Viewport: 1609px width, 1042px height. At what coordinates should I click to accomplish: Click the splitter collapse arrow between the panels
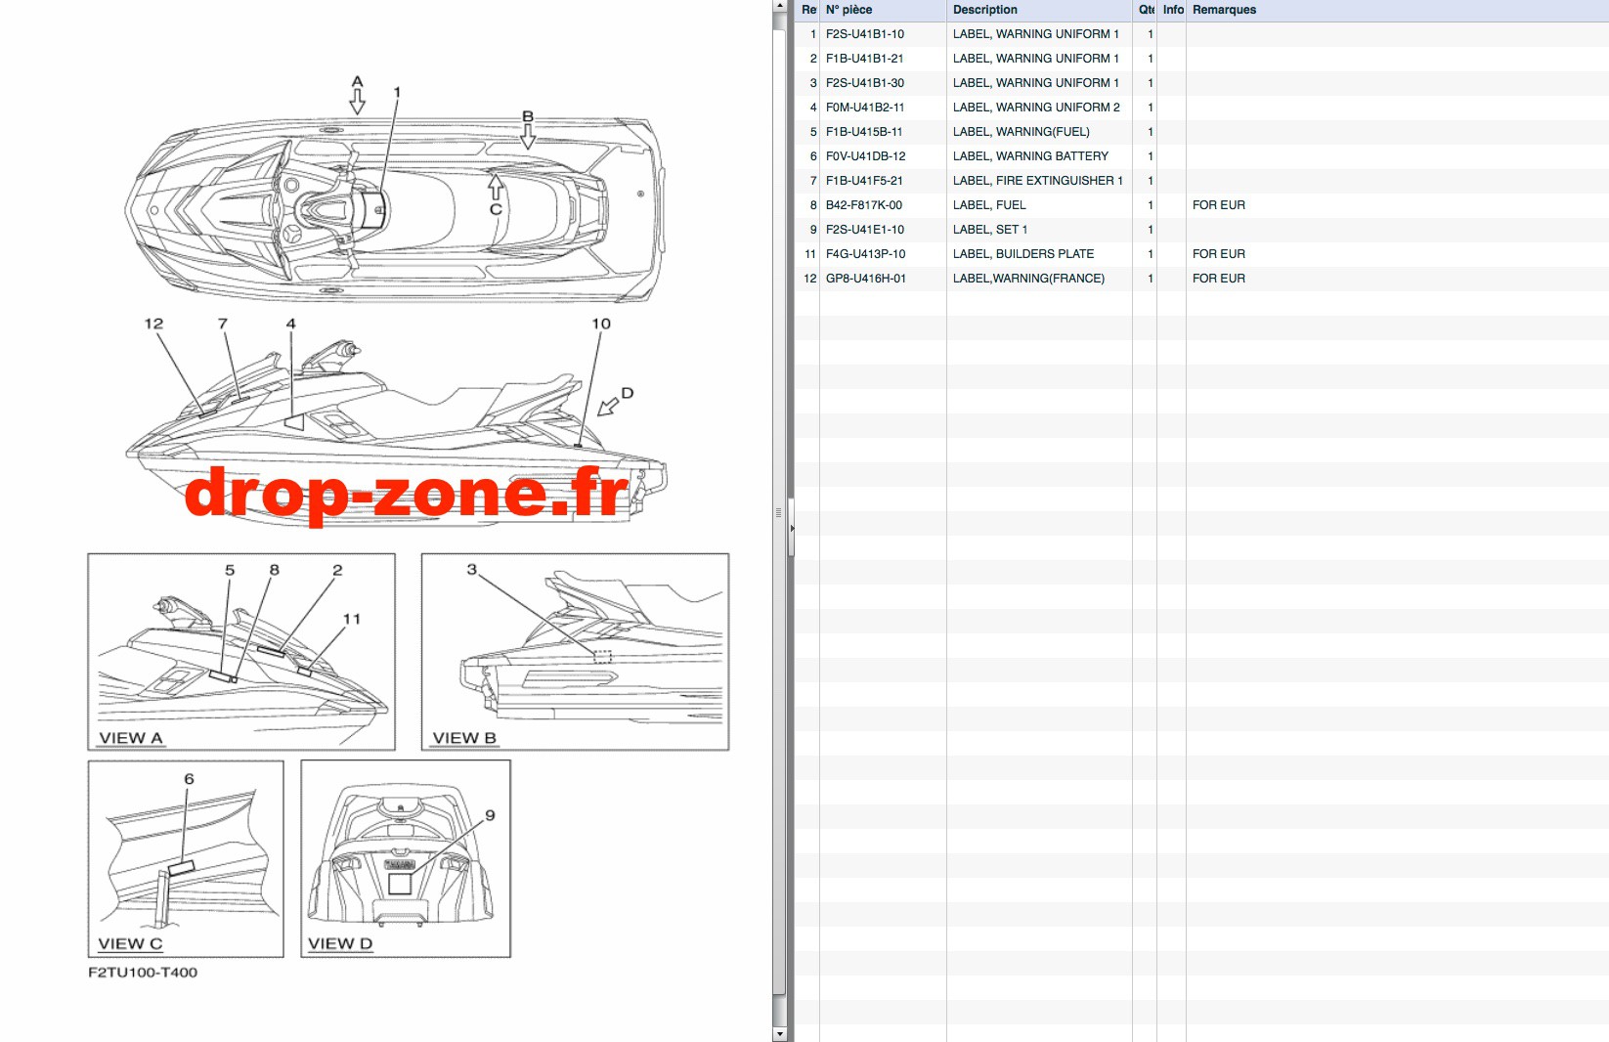pos(792,528)
